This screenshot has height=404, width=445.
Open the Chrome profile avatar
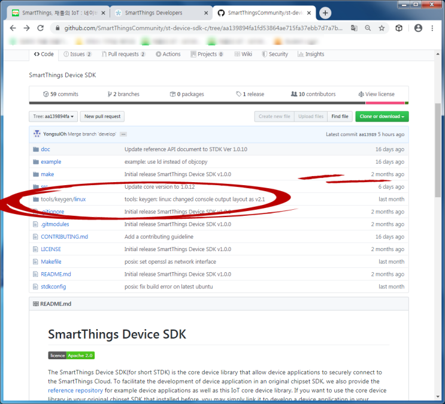pos(418,28)
